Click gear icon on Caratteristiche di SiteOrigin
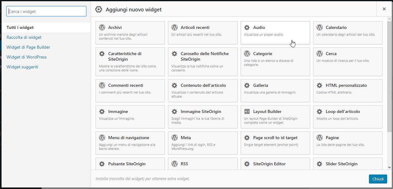The image size is (393, 189). pyautogui.click(x=102, y=54)
